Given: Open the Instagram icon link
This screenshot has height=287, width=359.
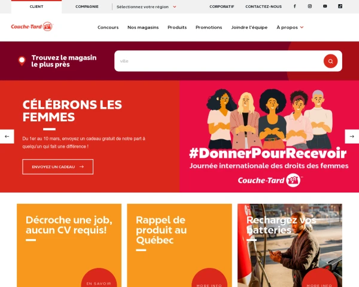Looking at the screenshot, I should (x=309, y=6).
